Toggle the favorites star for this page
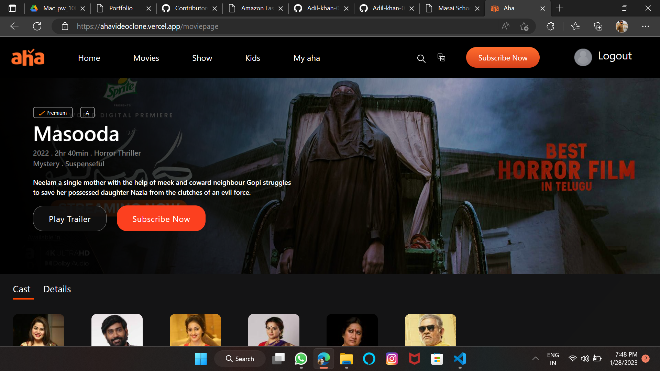The image size is (660, 371). [524, 26]
